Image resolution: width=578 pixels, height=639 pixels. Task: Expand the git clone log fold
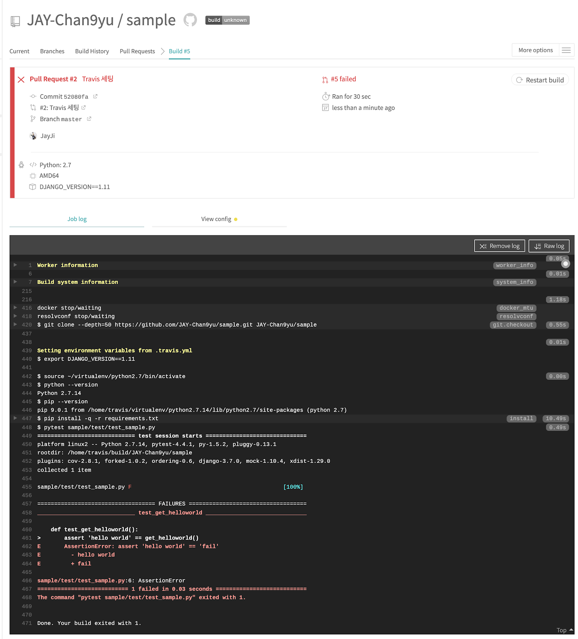pyautogui.click(x=16, y=324)
